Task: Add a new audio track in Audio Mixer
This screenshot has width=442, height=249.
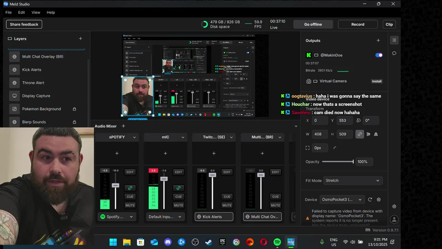Action: [123, 126]
